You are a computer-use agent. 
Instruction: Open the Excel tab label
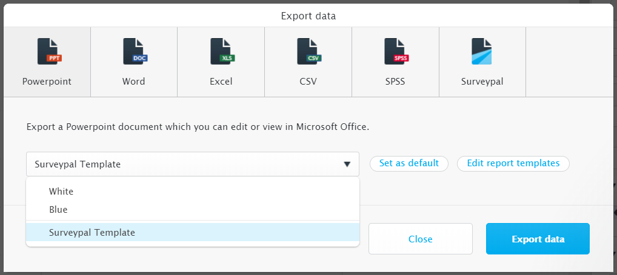tap(221, 82)
